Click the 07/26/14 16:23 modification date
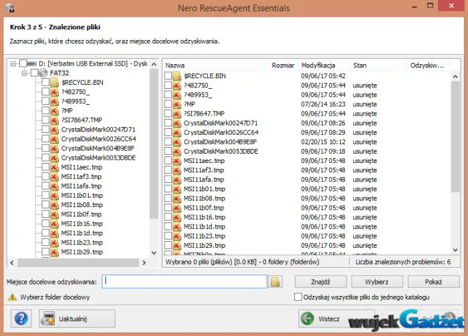The image size is (468, 336). [x=323, y=104]
